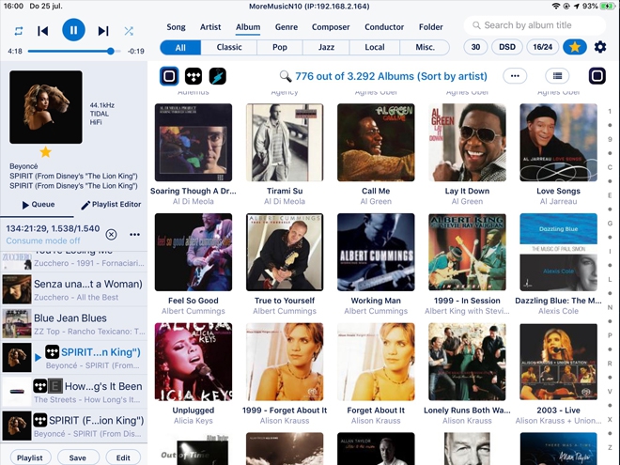620x465 pixels.
Task: Click the now playing favorite star
Action: (x=45, y=152)
